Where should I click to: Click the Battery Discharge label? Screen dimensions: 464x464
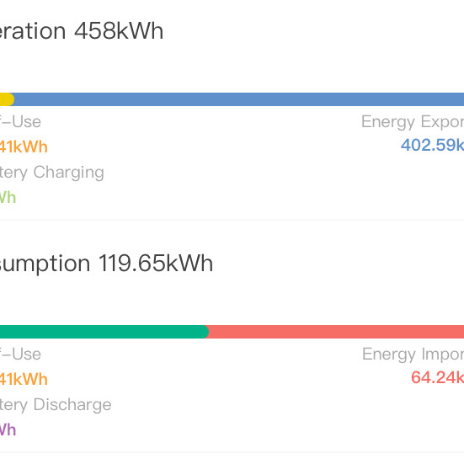coord(56,404)
